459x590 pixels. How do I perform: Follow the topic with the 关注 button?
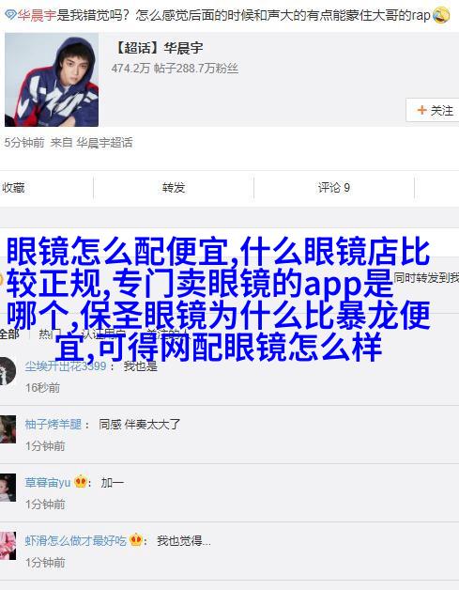click(433, 110)
